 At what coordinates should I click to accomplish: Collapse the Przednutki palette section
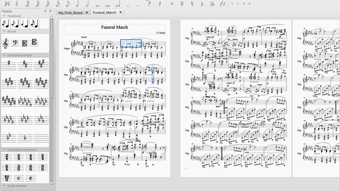pos(4,16)
